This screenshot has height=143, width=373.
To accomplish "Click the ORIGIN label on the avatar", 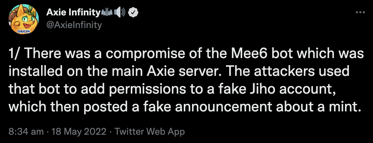I will (24, 32).
